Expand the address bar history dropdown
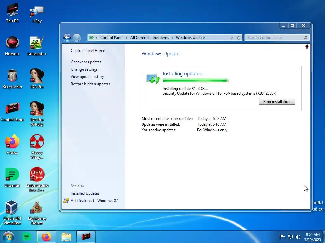Image resolution: width=325 pixels, height=243 pixels. (x=232, y=38)
